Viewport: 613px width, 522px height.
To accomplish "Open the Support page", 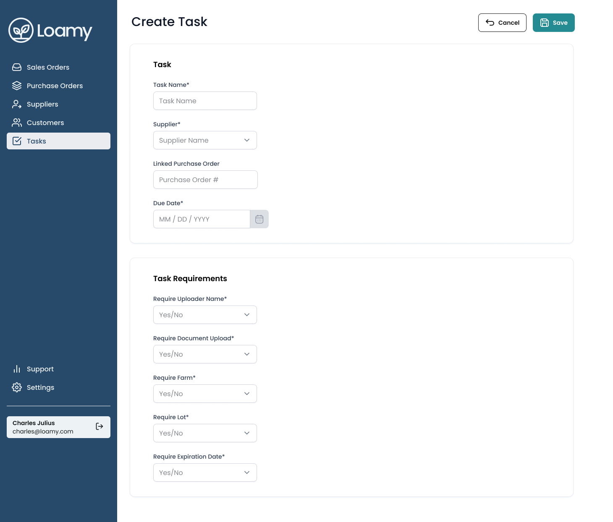I will [x=58, y=369].
